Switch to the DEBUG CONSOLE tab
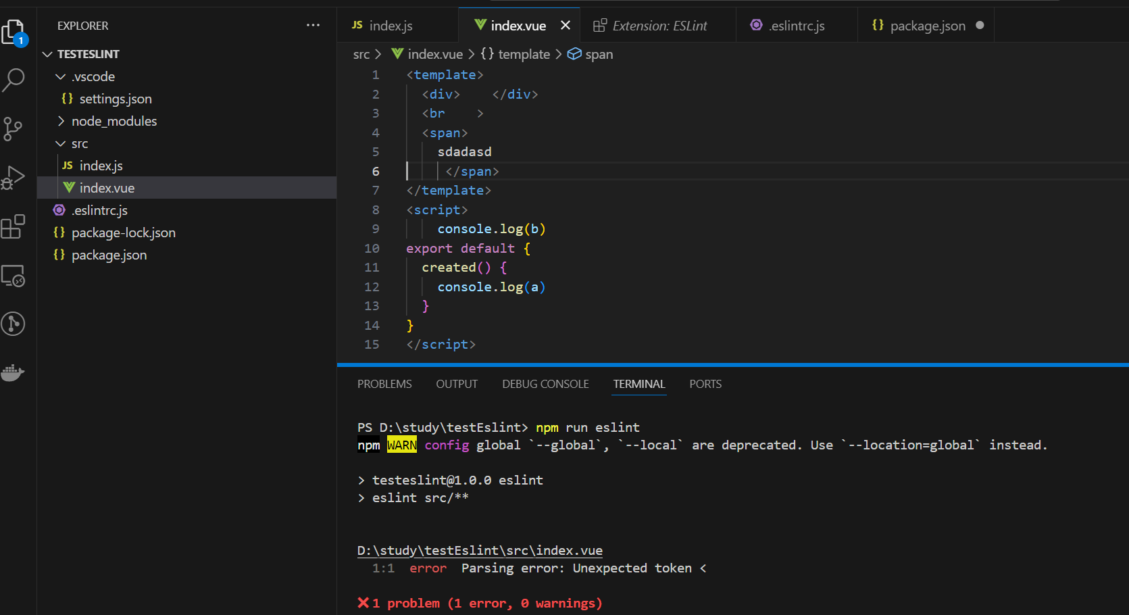1129x615 pixels. [x=545, y=384]
